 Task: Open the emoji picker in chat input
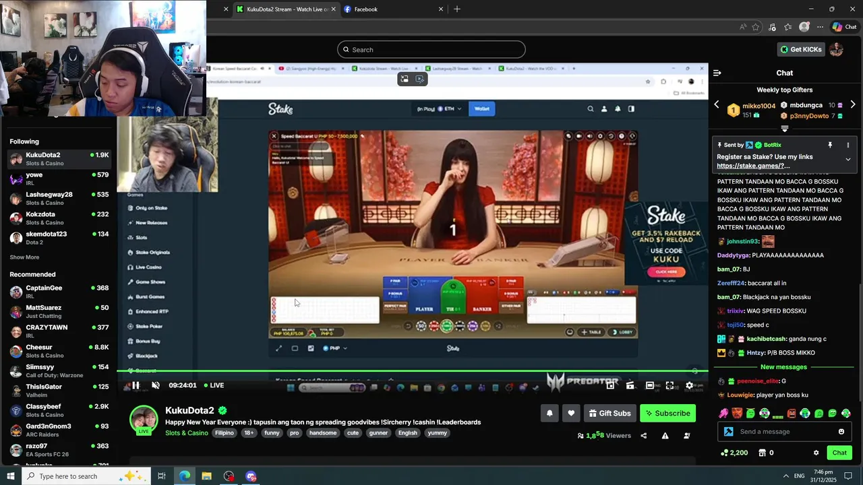point(841,432)
